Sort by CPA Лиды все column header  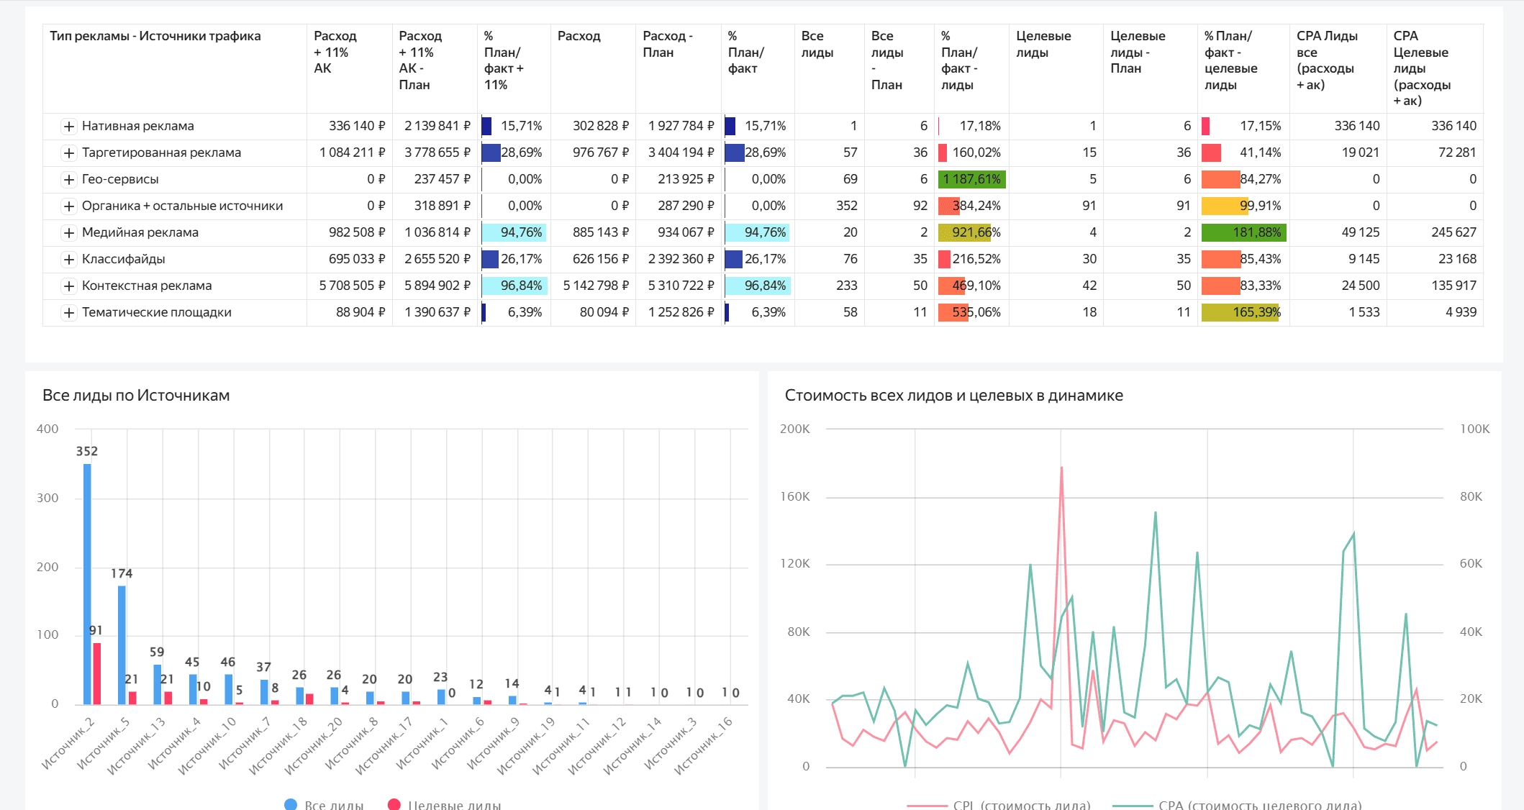point(1326,60)
